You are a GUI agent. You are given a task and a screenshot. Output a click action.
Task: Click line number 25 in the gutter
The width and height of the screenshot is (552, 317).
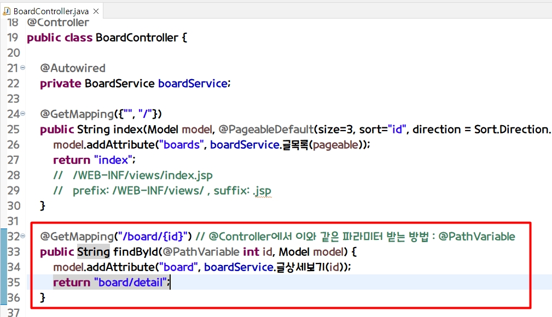(x=13, y=129)
